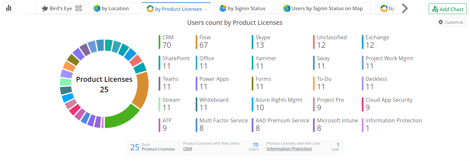Switch to the by Signin Status tab
This screenshot has height=161, width=470.
[x=245, y=8]
